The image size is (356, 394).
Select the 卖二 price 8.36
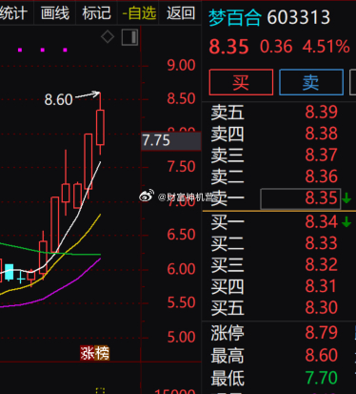tap(321, 176)
